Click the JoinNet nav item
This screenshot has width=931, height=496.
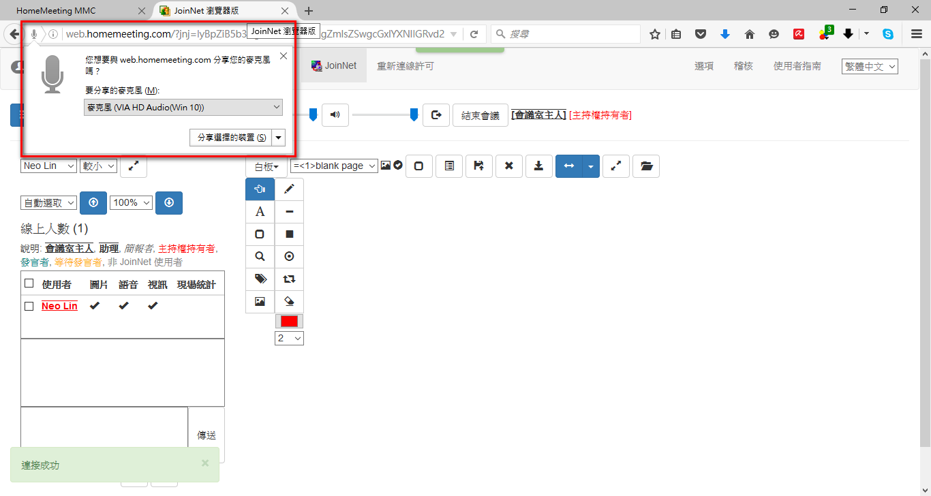(334, 66)
